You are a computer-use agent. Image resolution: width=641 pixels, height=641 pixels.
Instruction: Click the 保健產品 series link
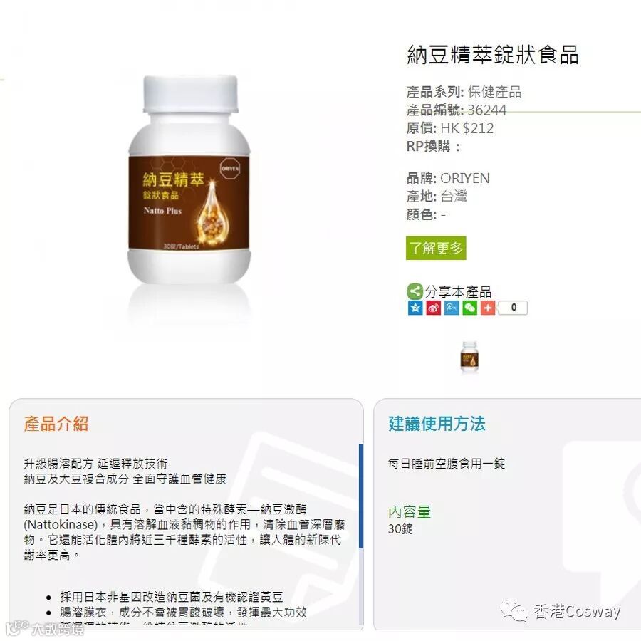[494, 92]
